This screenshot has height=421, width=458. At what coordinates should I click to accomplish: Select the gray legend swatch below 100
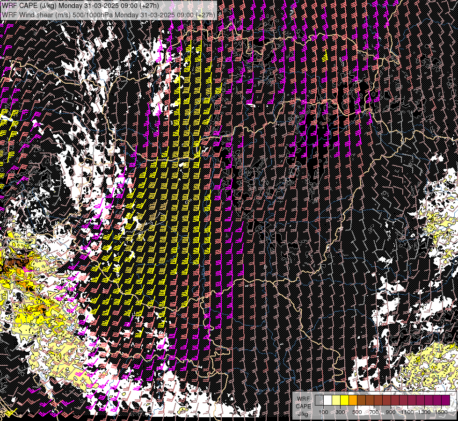tap(319, 400)
